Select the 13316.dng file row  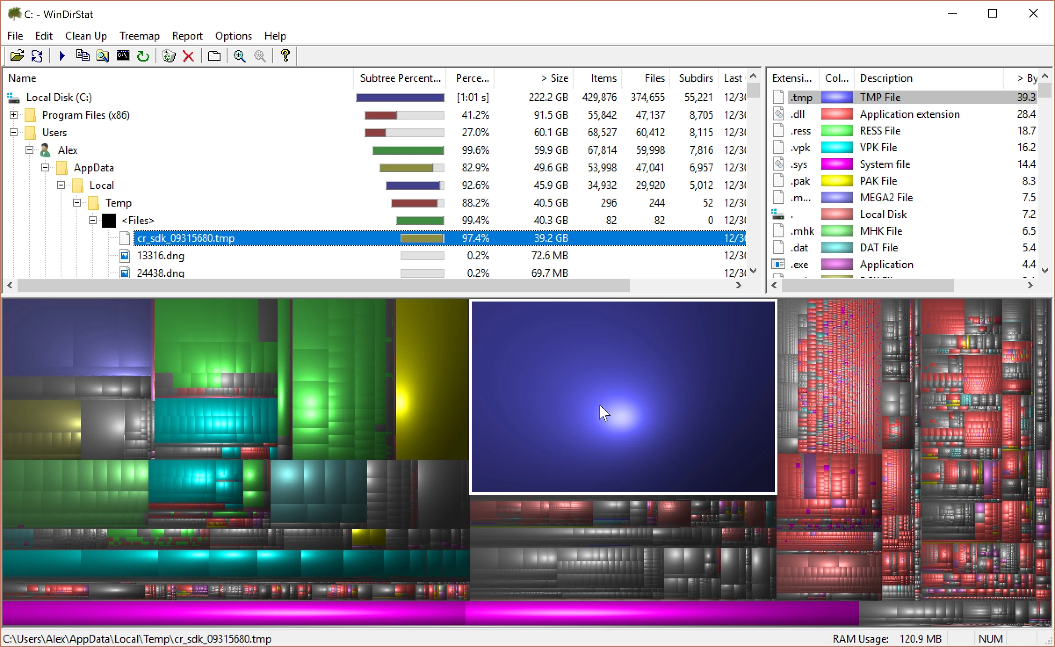coord(160,256)
